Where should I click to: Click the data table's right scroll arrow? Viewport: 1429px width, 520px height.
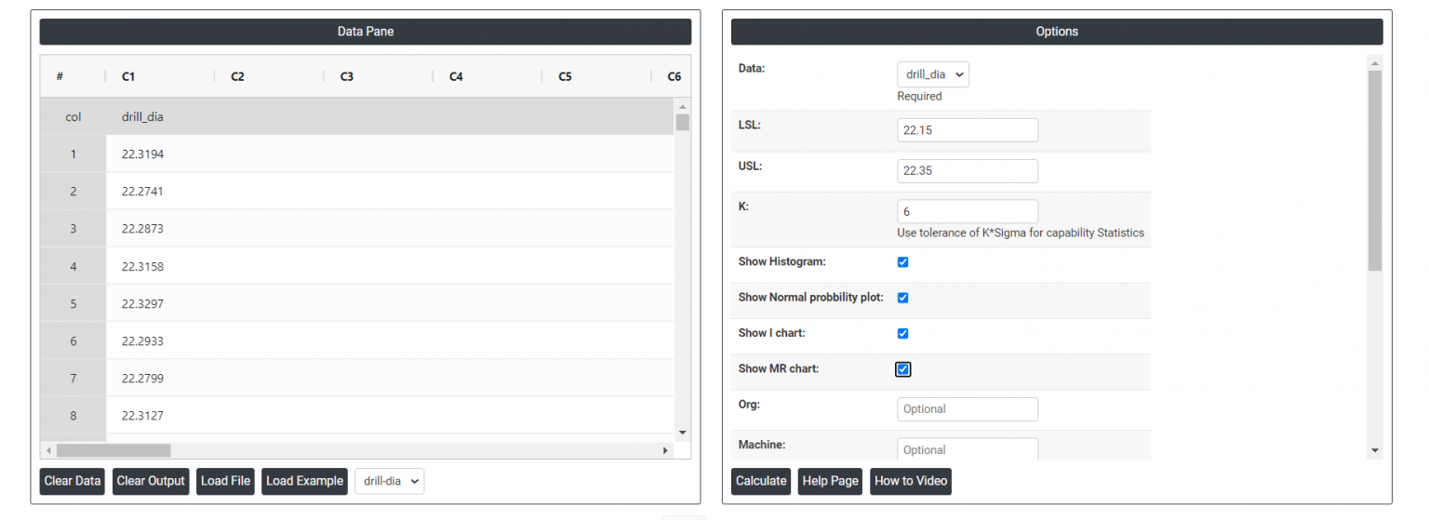click(x=665, y=450)
